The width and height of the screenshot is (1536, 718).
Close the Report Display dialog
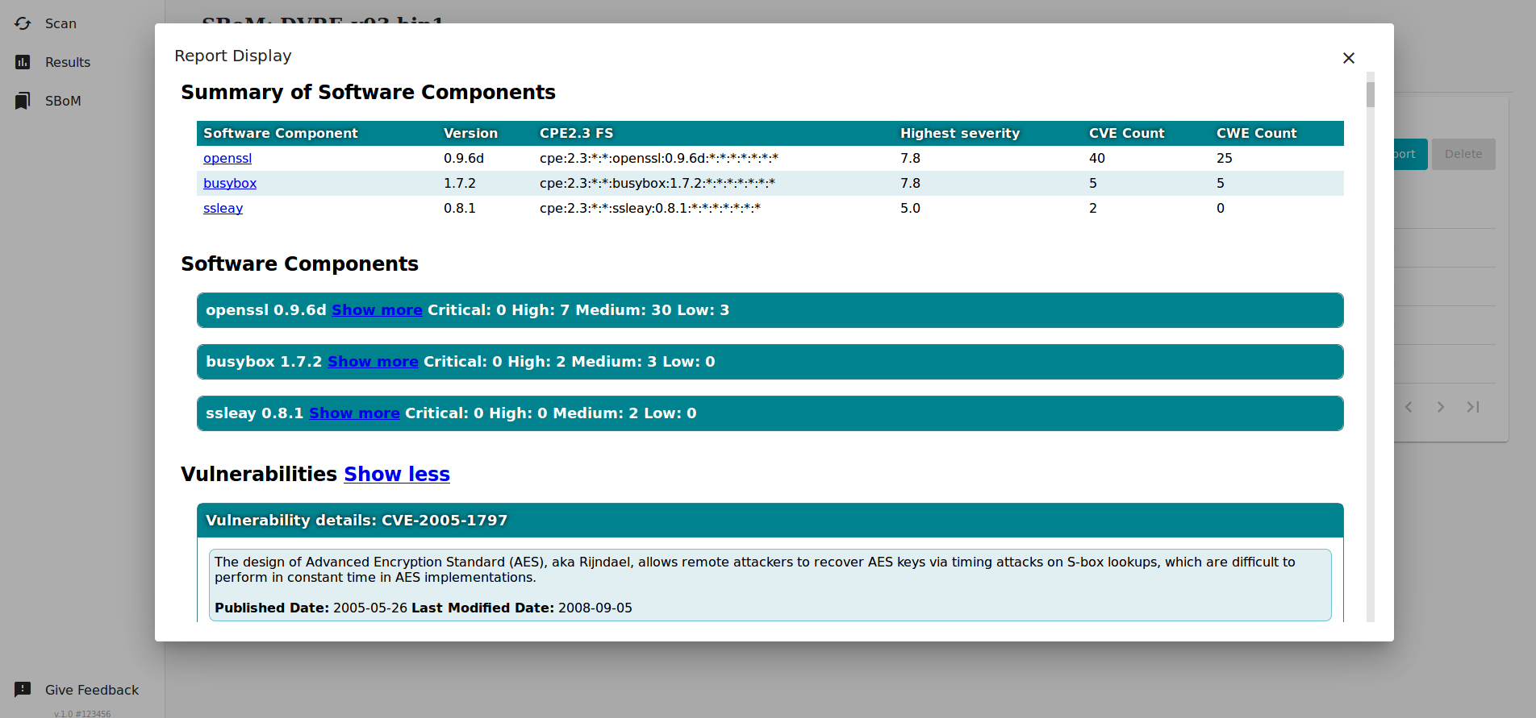coord(1349,58)
